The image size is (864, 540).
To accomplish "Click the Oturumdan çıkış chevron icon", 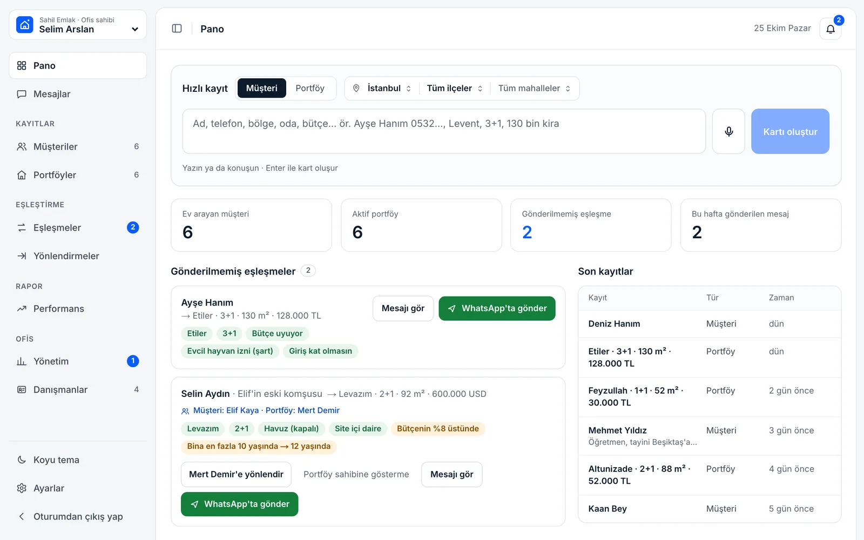I will (22, 516).
